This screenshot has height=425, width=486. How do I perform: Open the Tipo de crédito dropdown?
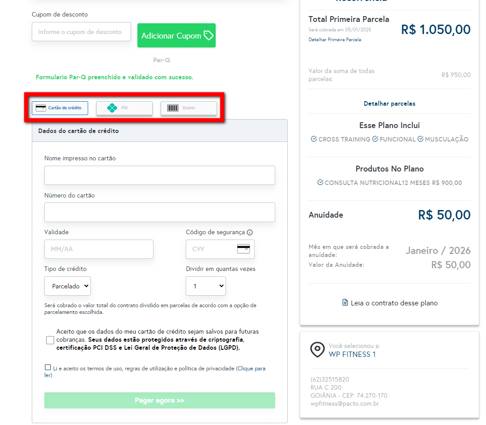point(68,286)
